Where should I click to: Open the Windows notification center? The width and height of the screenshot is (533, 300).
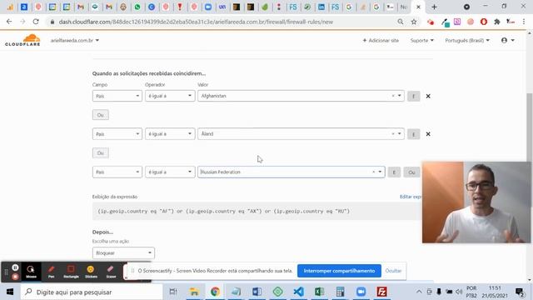click(x=520, y=292)
